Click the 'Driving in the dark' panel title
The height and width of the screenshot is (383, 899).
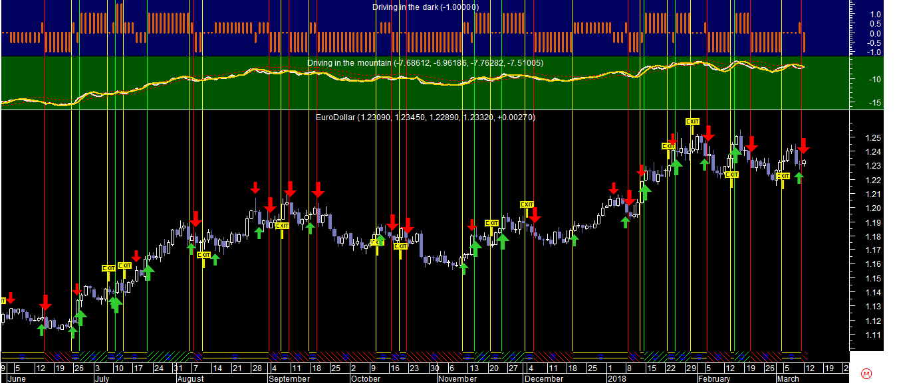pos(425,7)
